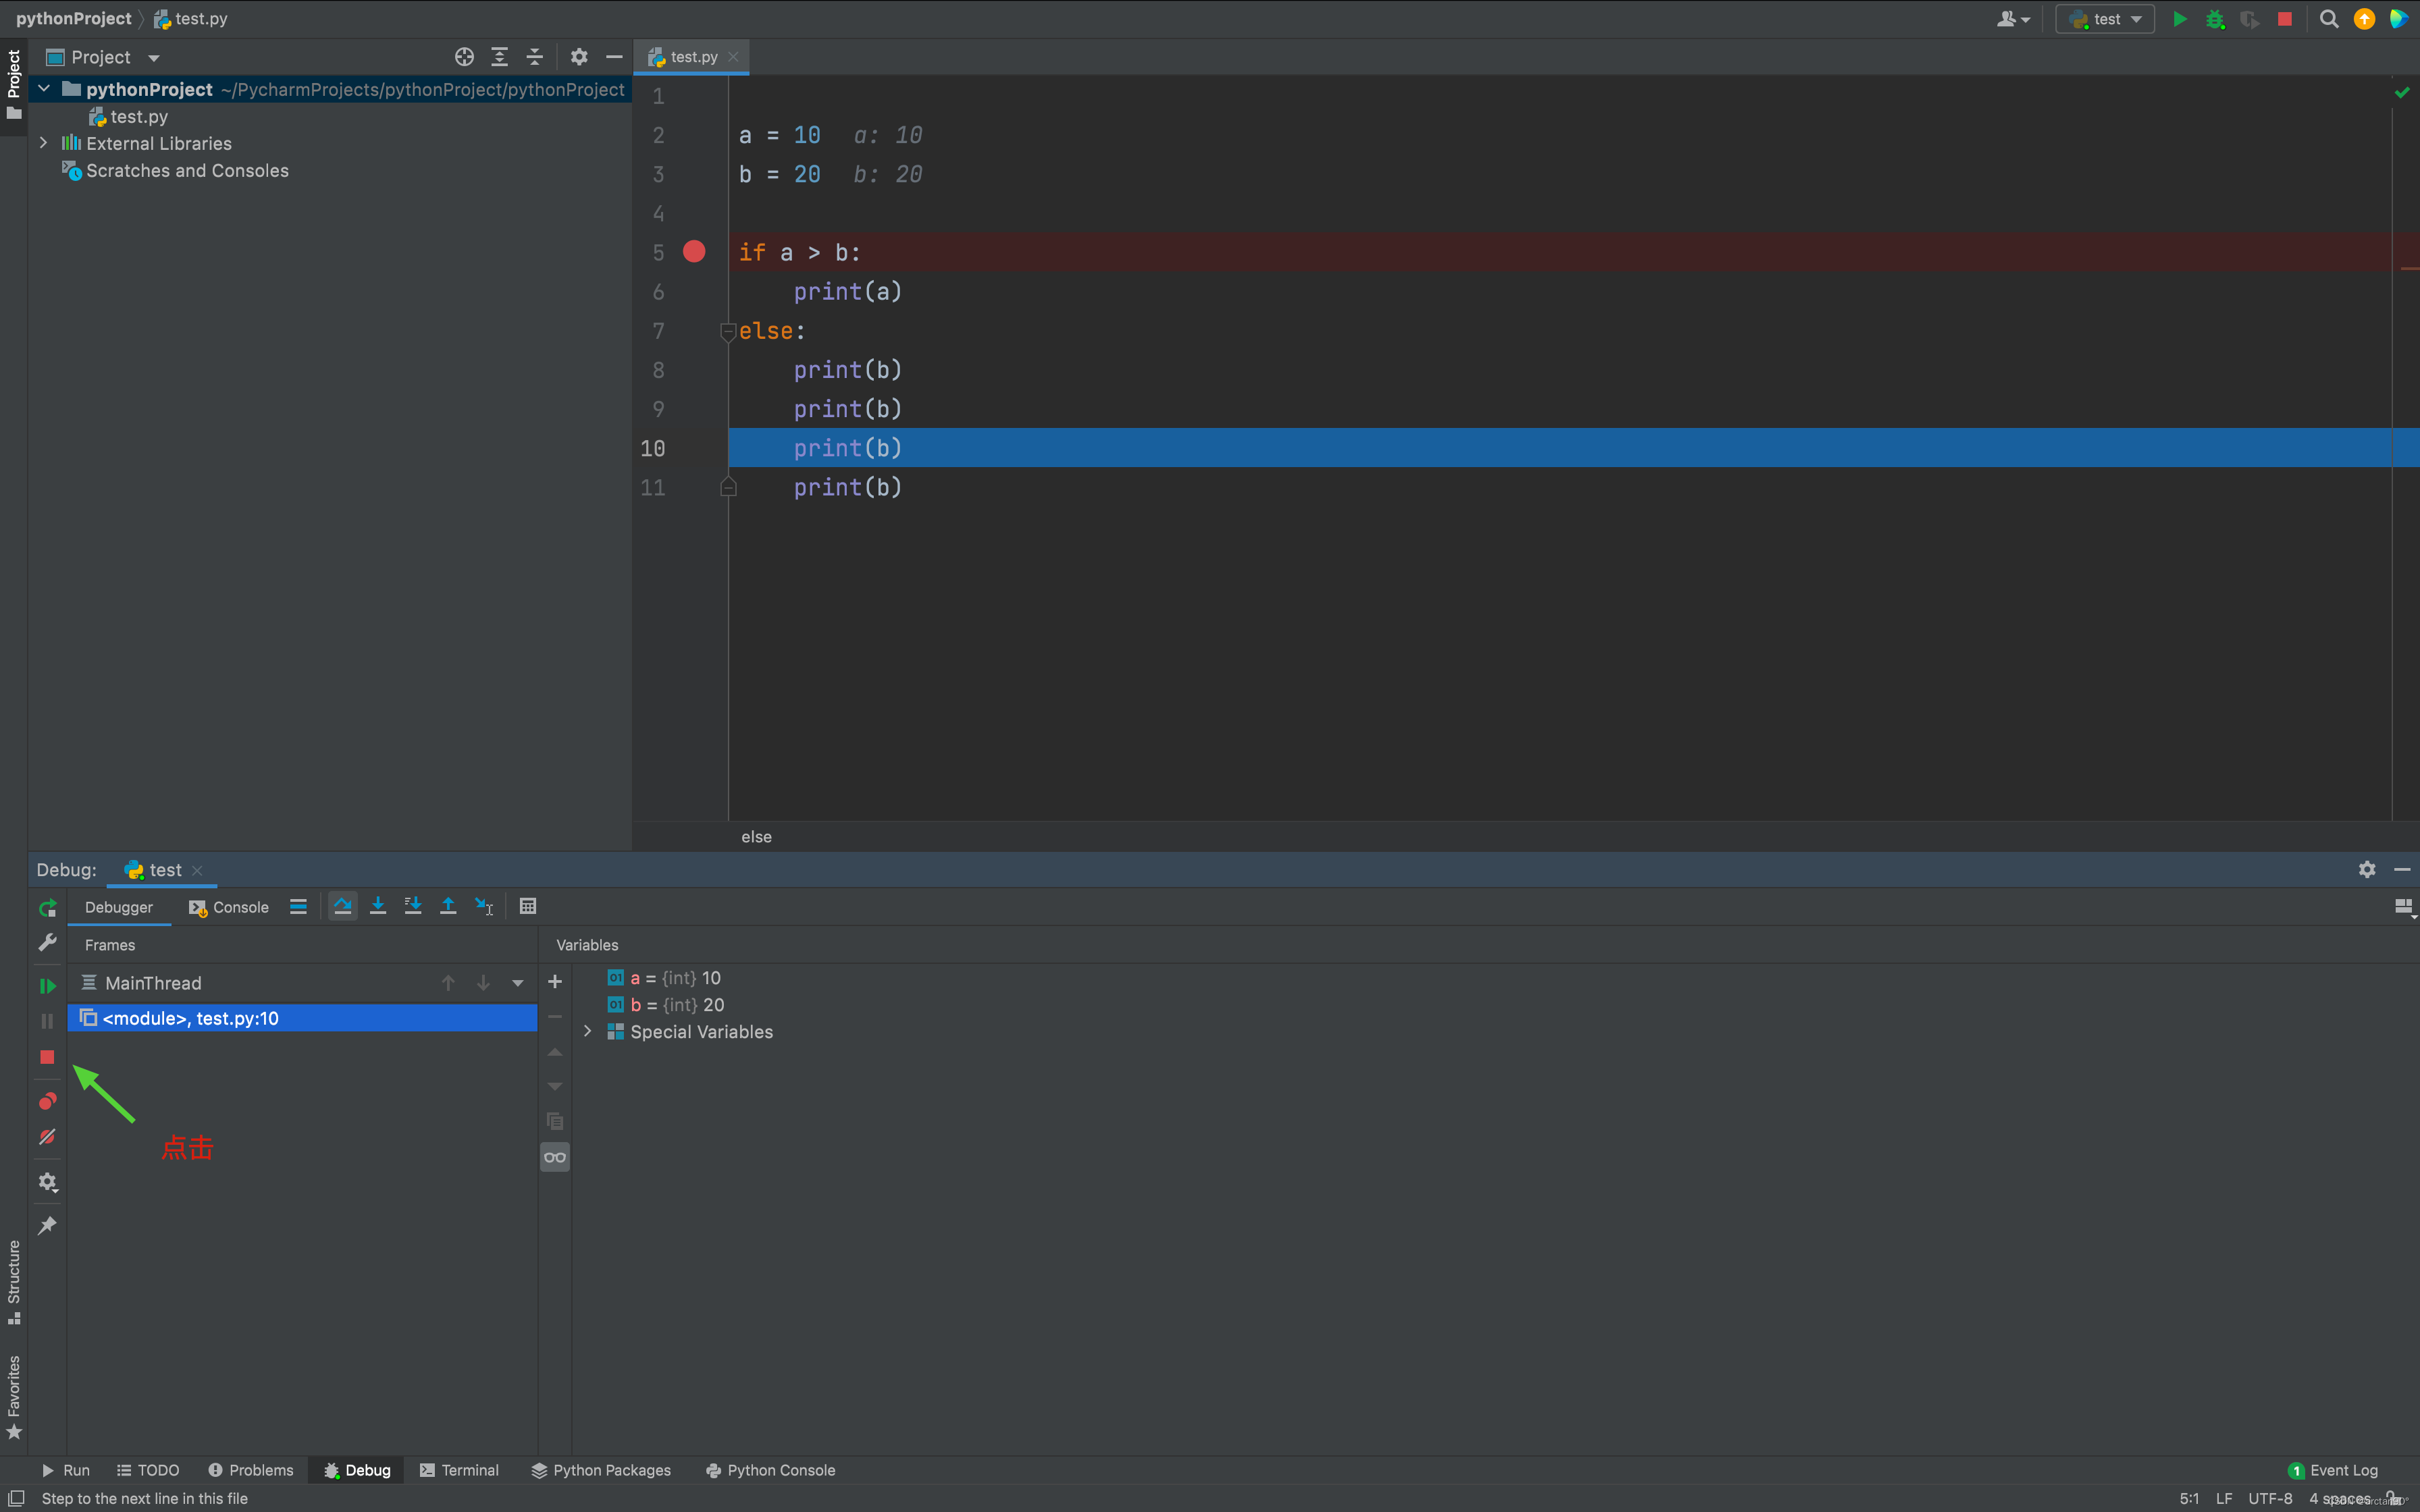
Task: Click the Rerun debug session icon
Action: pyautogui.click(x=47, y=908)
